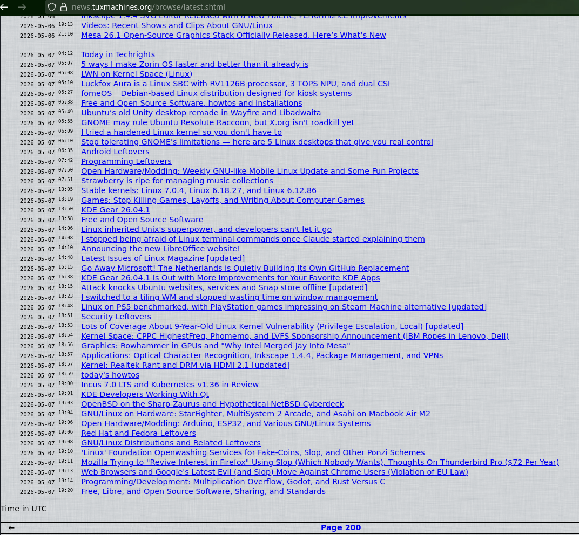Open Announcing the new LibreOffice website link
This screenshot has height=535, width=579.
160,249
